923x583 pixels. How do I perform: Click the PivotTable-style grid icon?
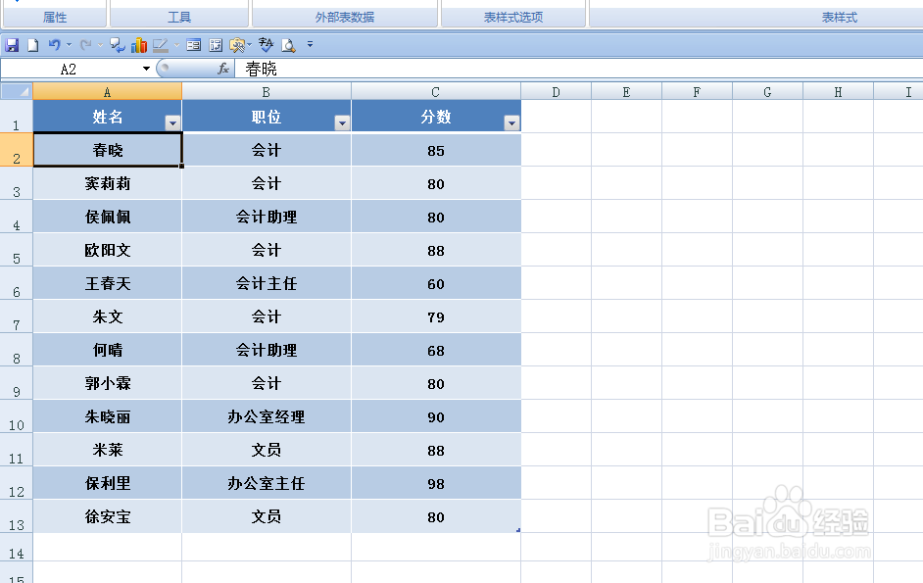click(216, 45)
